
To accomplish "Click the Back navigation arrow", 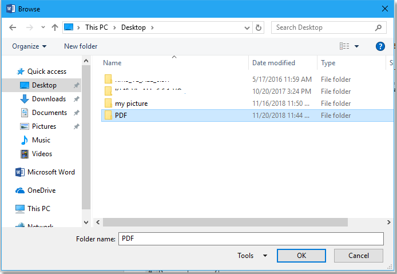I will click(x=13, y=27).
